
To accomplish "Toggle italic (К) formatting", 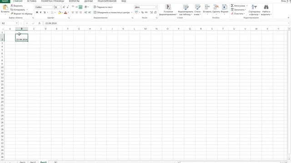I will click(x=40, y=12).
